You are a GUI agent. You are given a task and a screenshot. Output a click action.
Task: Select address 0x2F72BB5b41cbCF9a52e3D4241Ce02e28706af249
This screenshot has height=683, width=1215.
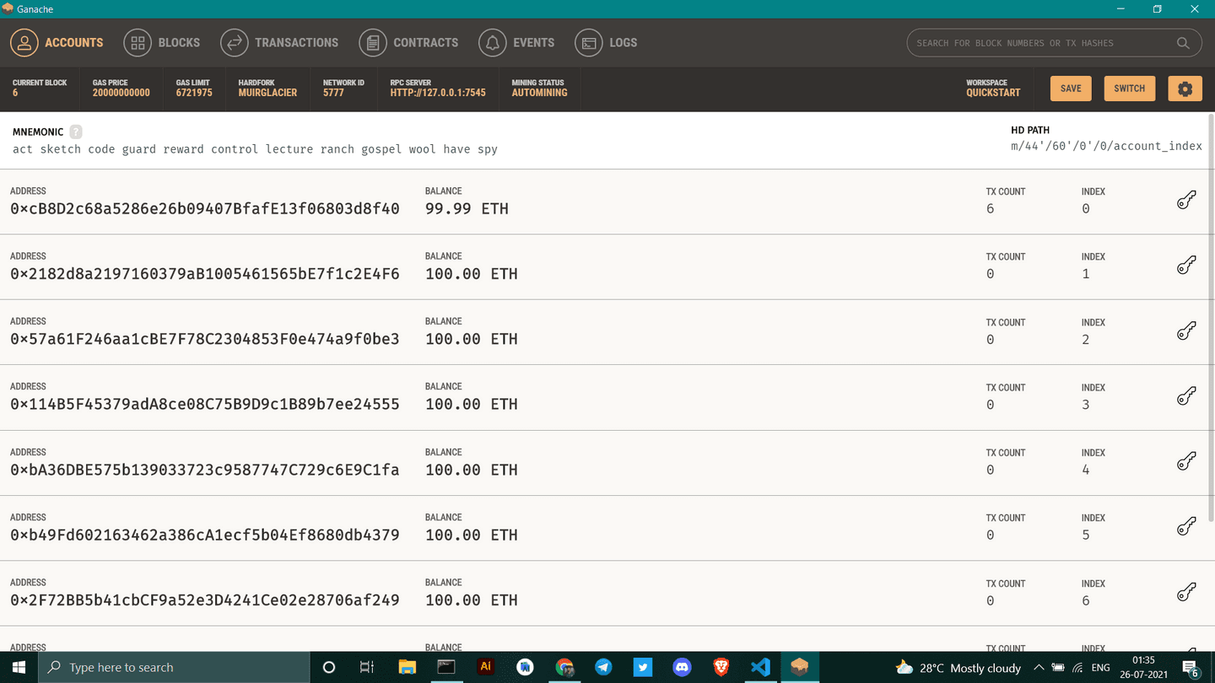205,600
